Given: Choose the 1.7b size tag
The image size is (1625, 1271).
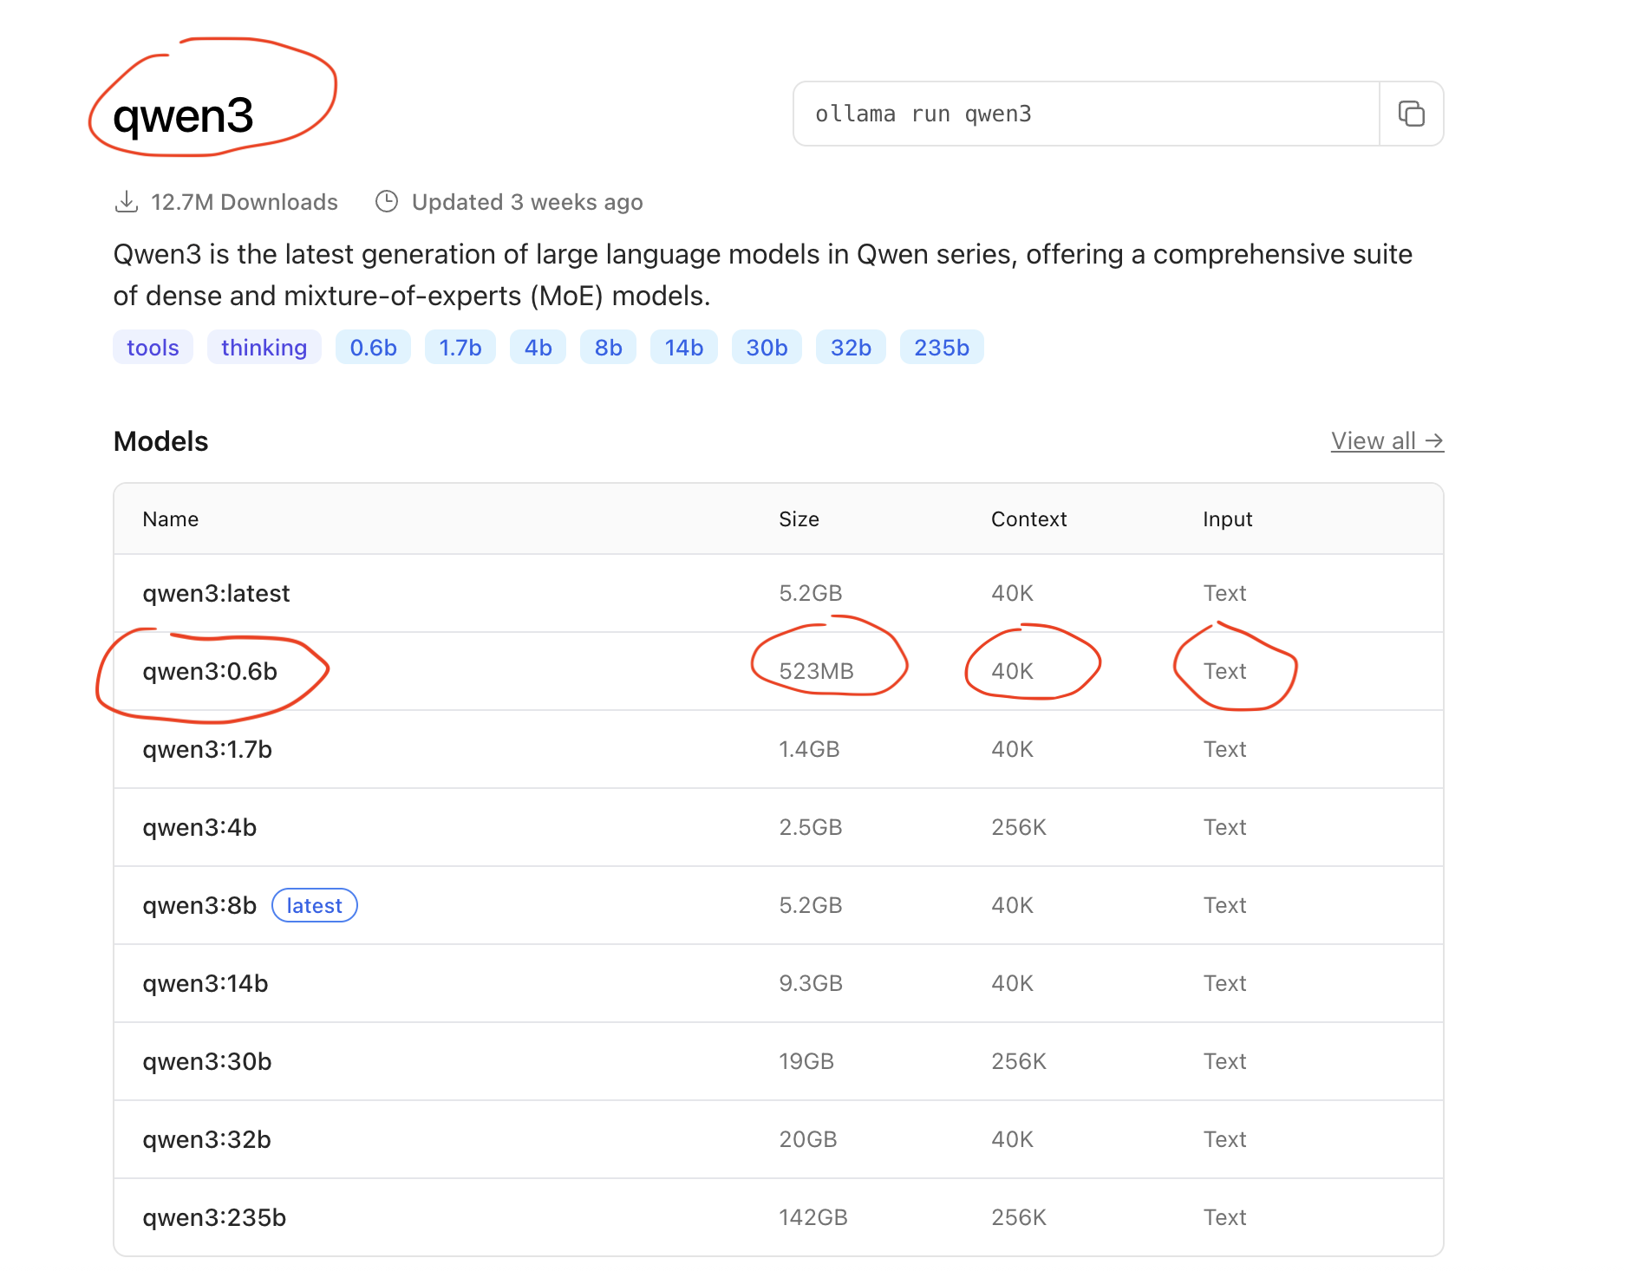Looking at the screenshot, I should (x=460, y=348).
